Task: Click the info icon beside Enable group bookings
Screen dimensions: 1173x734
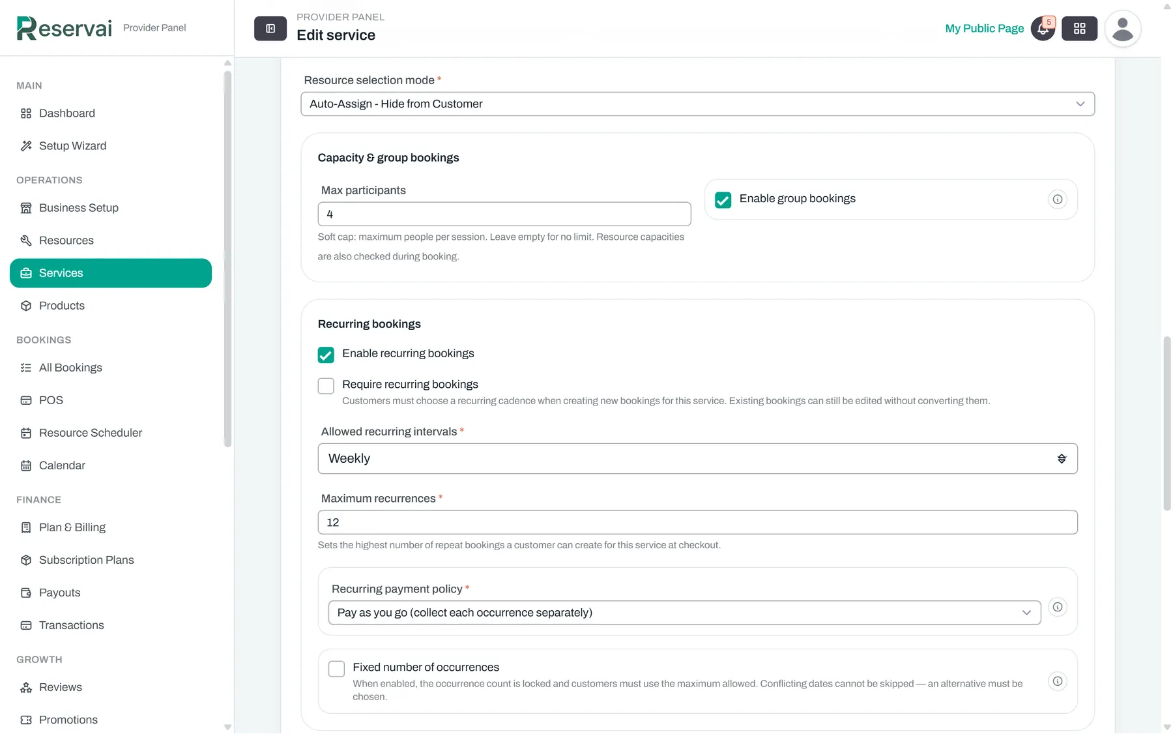Action: pos(1058,199)
